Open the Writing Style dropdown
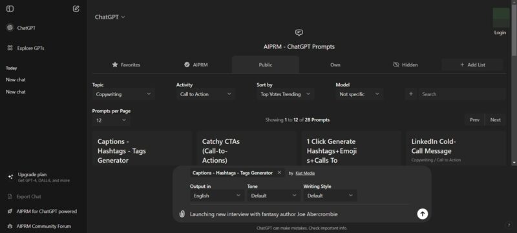 coord(330,196)
